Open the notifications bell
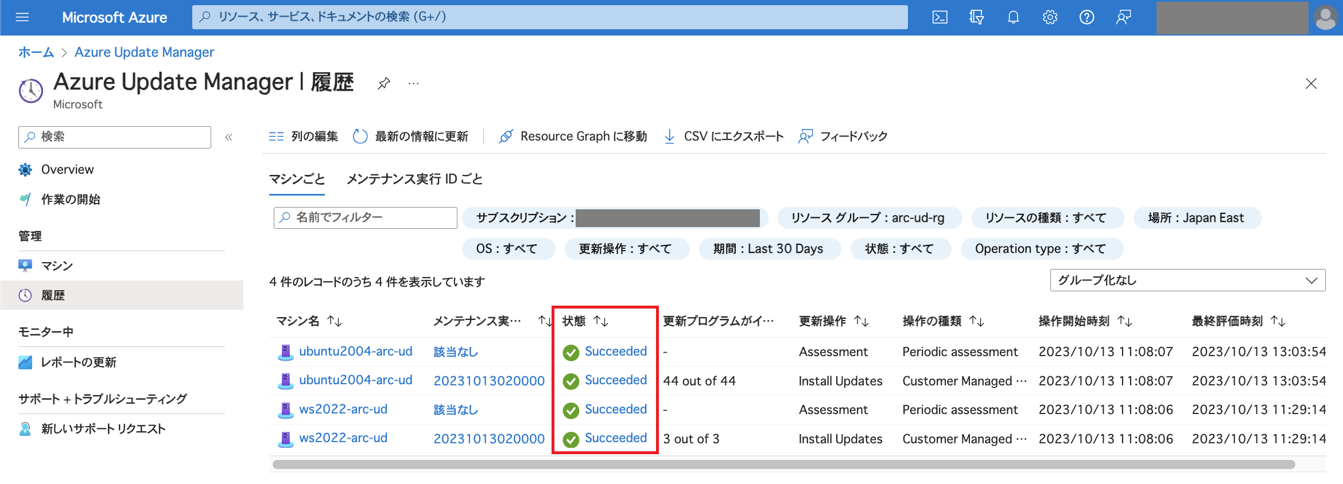Image resolution: width=1343 pixels, height=484 pixels. pos(1013,17)
